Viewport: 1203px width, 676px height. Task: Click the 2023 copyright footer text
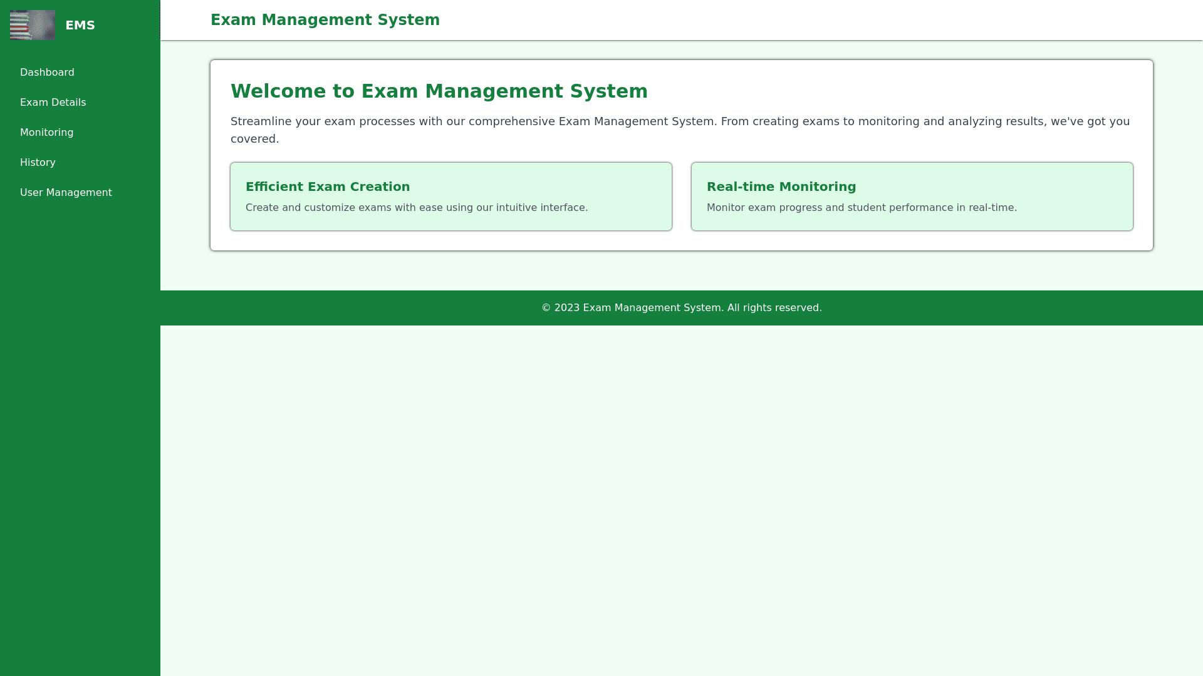[x=681, y=308]
